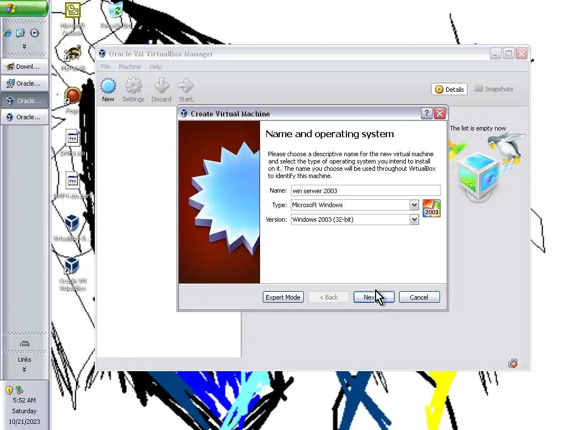The width and height of the screenshot is (574, 430).
Task: Click the help question mark in dialog title
Action: [427, 113]
